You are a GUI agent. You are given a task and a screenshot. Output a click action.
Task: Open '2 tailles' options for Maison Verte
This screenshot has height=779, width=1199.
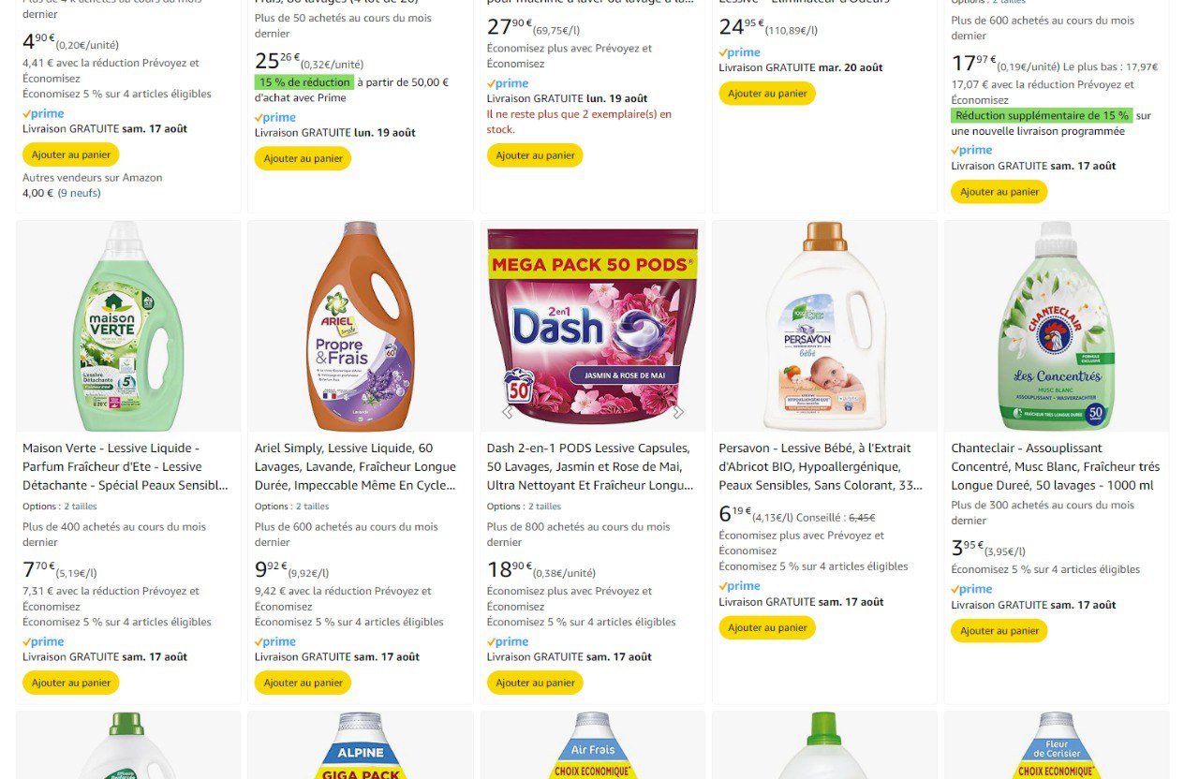[x=81, y=507]
